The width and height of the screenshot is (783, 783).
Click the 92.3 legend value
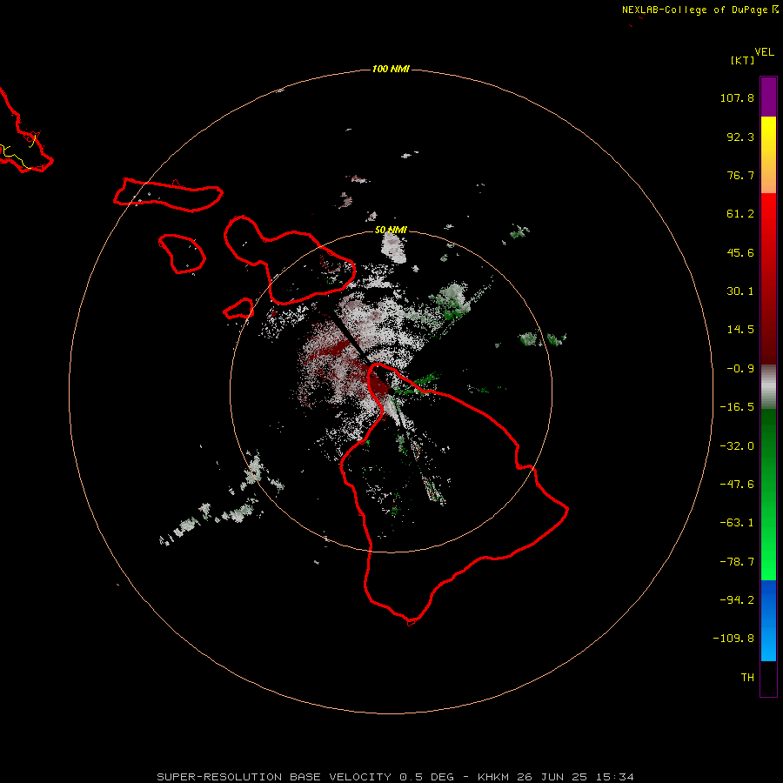click(740, 137)
